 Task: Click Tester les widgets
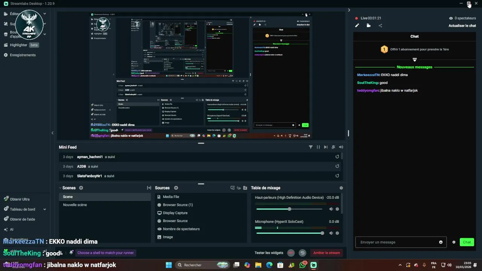[269, 253]
